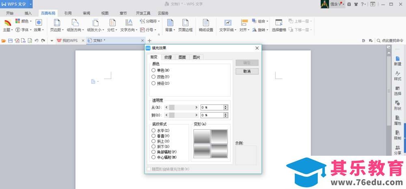The image size is (406, 189).
Task: Choose 角部辐射(F) shading style
Action: pos(153,152)
